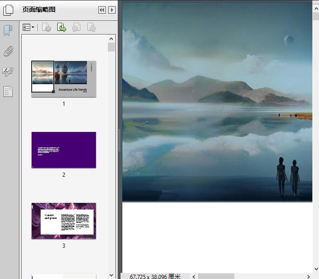
Task: Click document scroll up arrow
Action: [316, 9]
